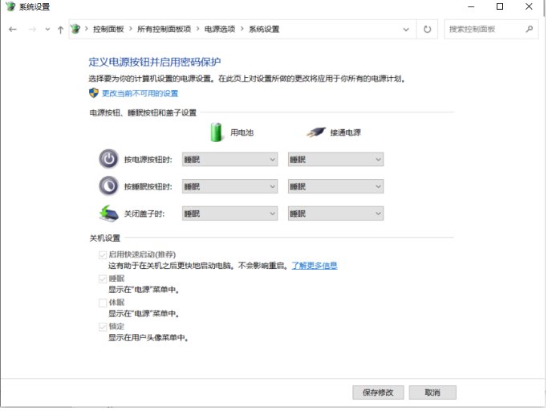Click the 用电池 column label
This screenshot has height=411, width=548.
pyautogui.click(x=242, y=132)
